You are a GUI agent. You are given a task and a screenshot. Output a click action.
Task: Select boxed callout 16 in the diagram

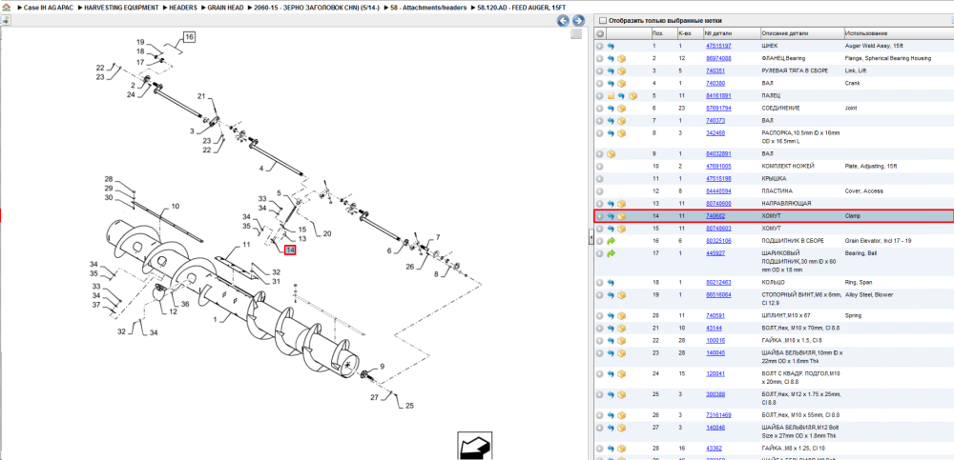coord(189,38)
